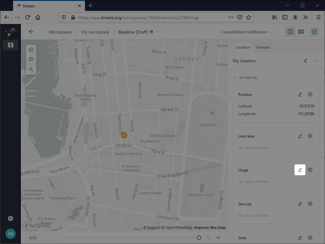This screenshot has height=244, width=325.
Task: Toggle the side panel settings button
Action: click(x=314, y=32)
